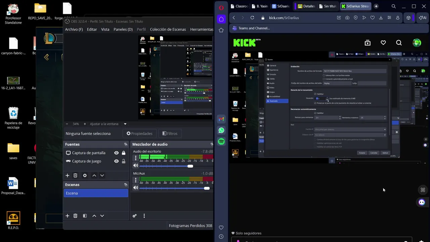Go back in the Opera browser
The height and width of the screenshot is (242, 430).
pyautogui.click(x=234, y=18)
